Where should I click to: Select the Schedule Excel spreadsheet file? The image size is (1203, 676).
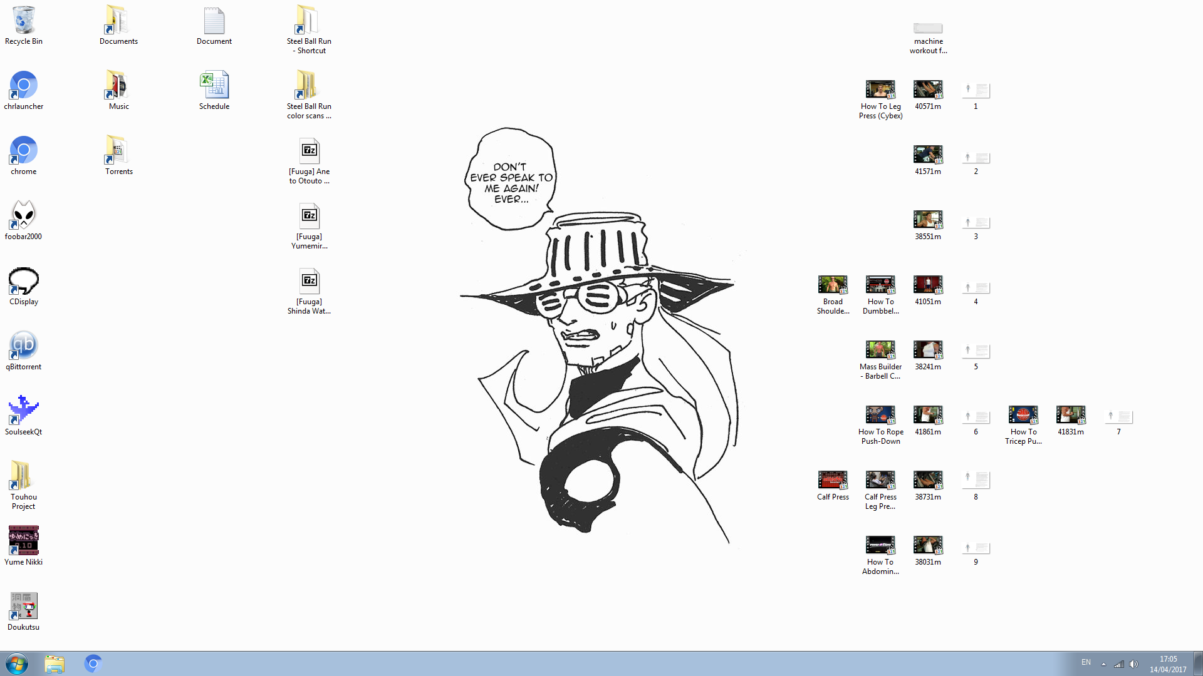point(214,86)
